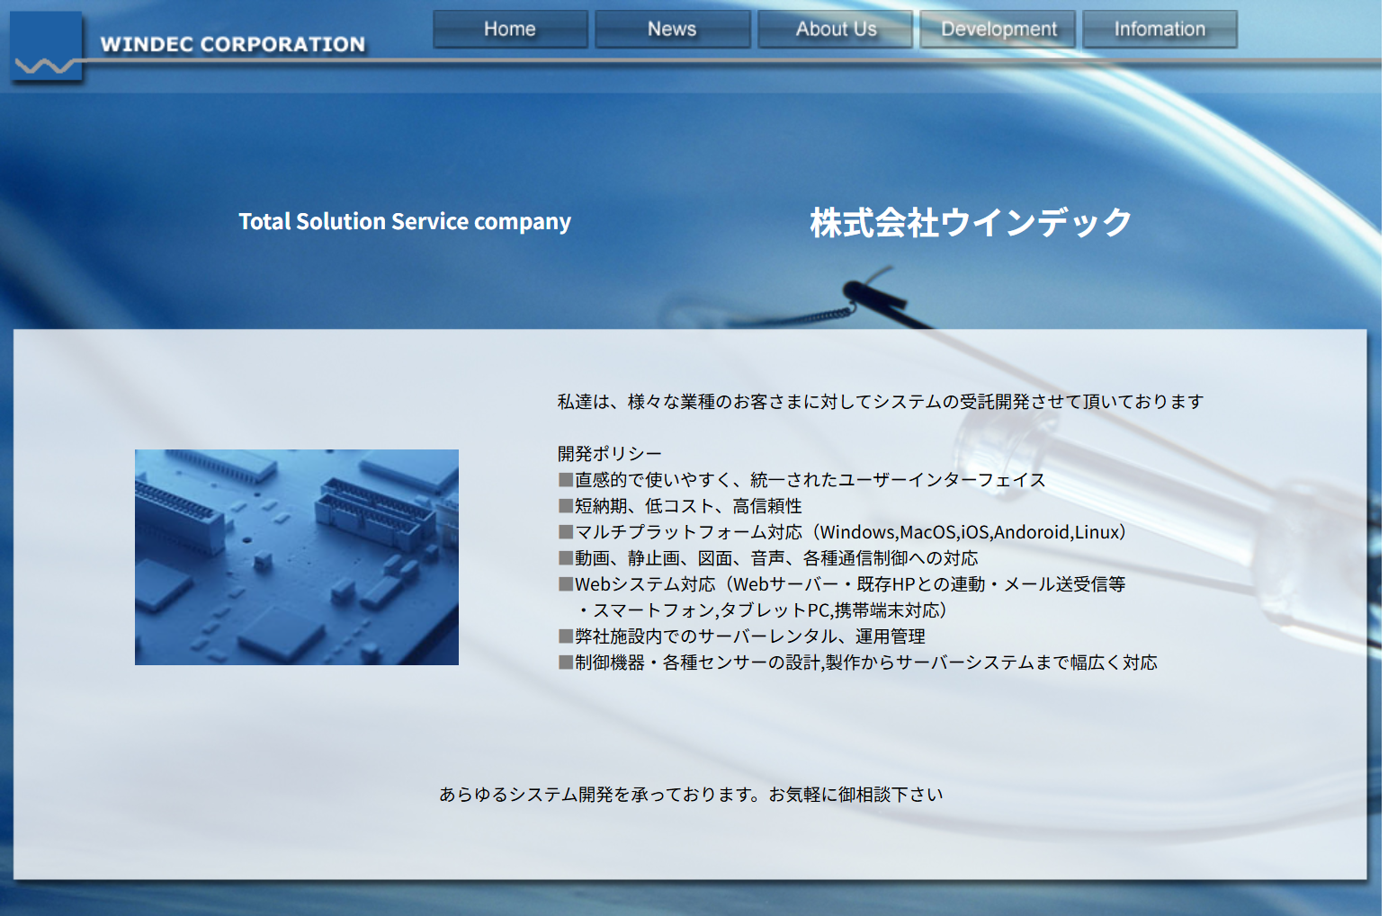The width and height of the screenshot is (1397, 916).
Task: Click the Windec blue square logo icon
Action: [46, 46]
